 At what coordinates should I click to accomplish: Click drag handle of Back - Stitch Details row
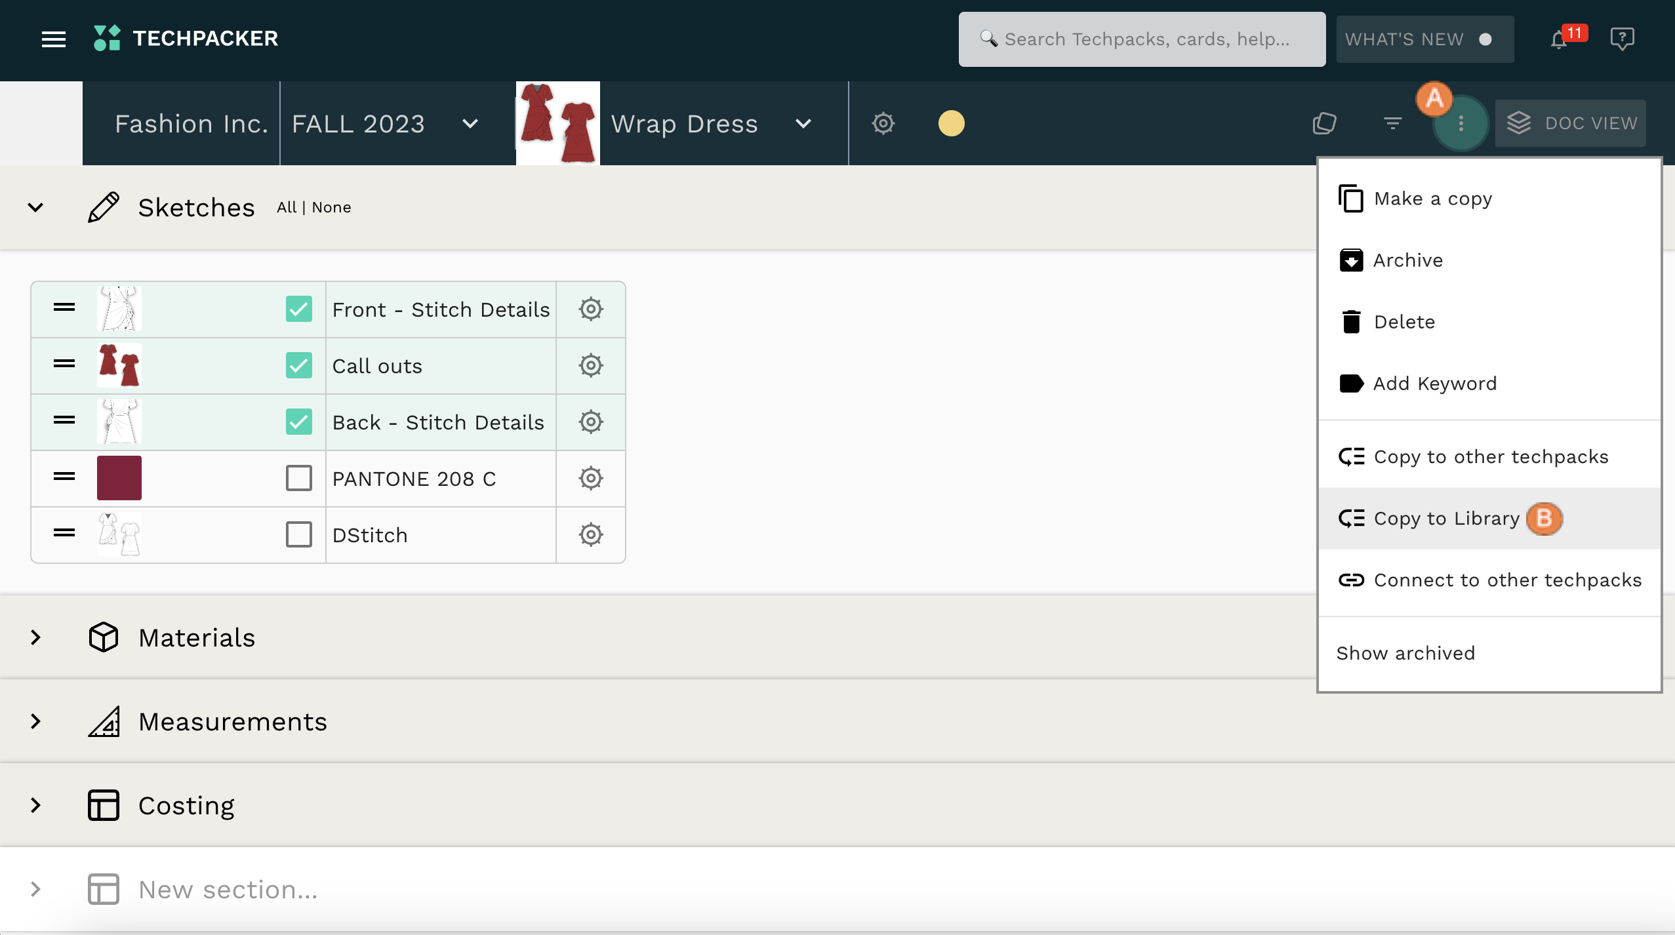(64, 420)
